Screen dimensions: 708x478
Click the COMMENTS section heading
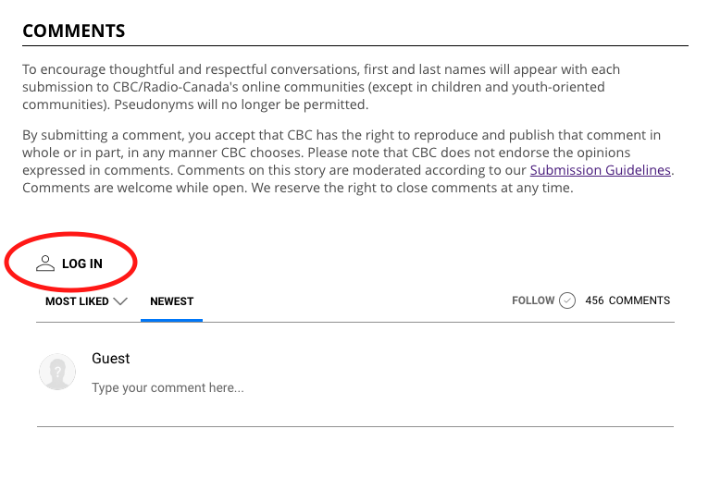pyautogui.click(x=74, y=31)
